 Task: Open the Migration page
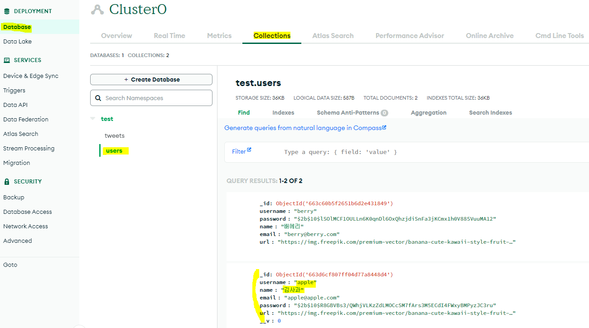tap(16, 163)
